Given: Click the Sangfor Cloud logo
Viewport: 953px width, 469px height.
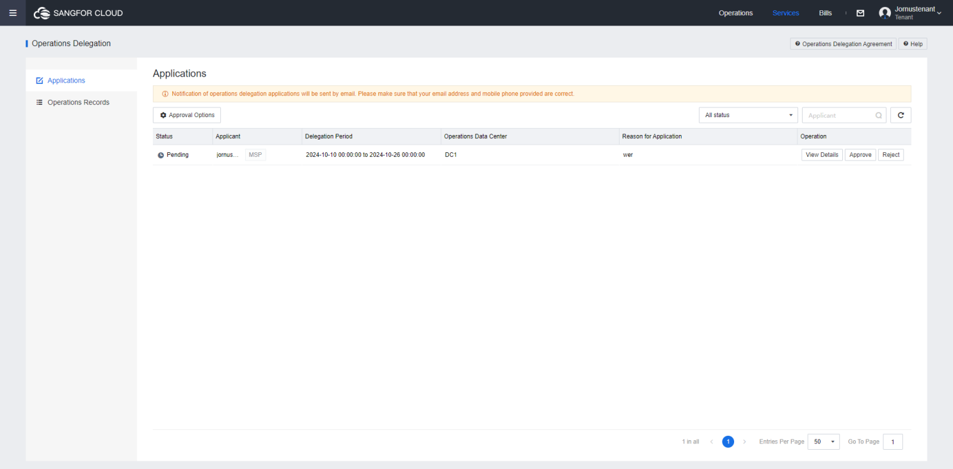Looking at the screenshot, I should [78, 13].
